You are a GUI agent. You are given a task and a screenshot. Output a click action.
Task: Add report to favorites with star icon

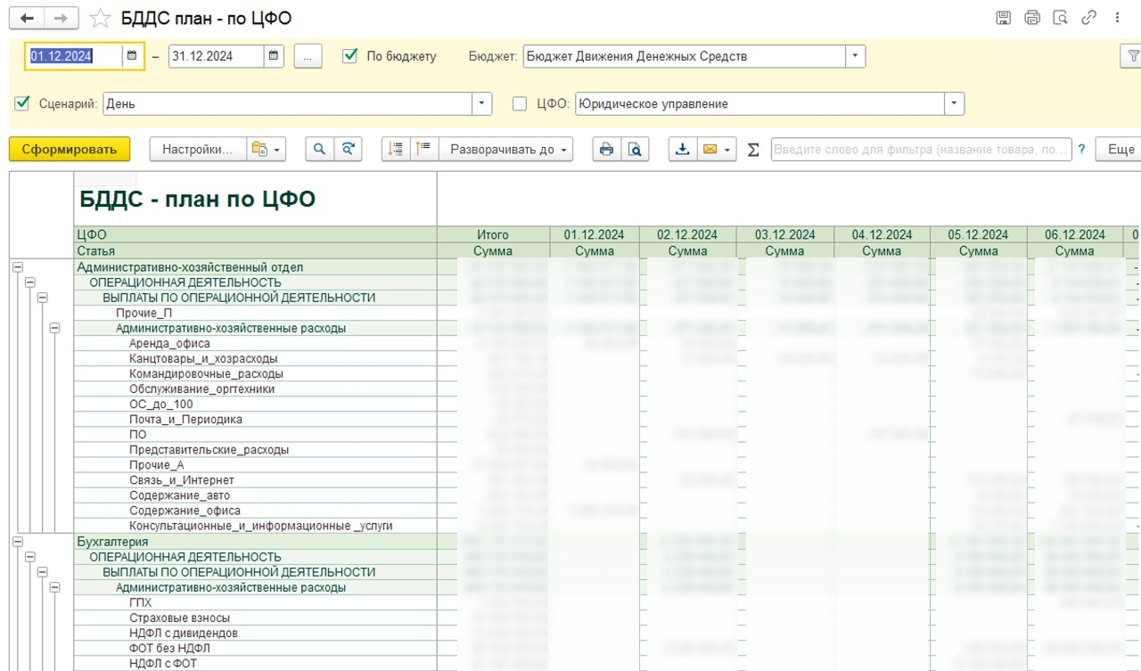101,19
